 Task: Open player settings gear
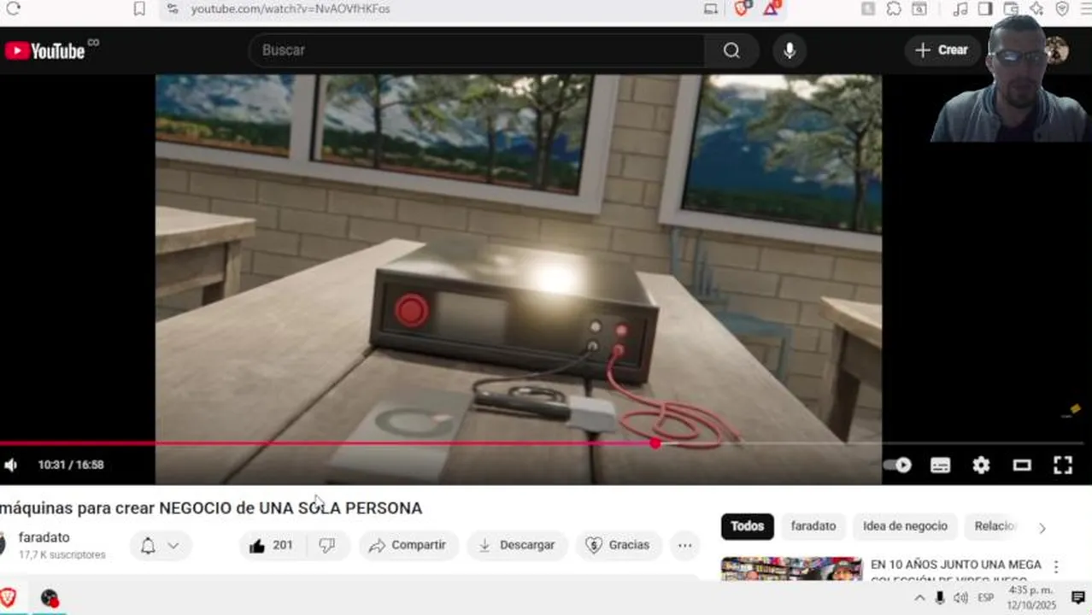(981, 465)
